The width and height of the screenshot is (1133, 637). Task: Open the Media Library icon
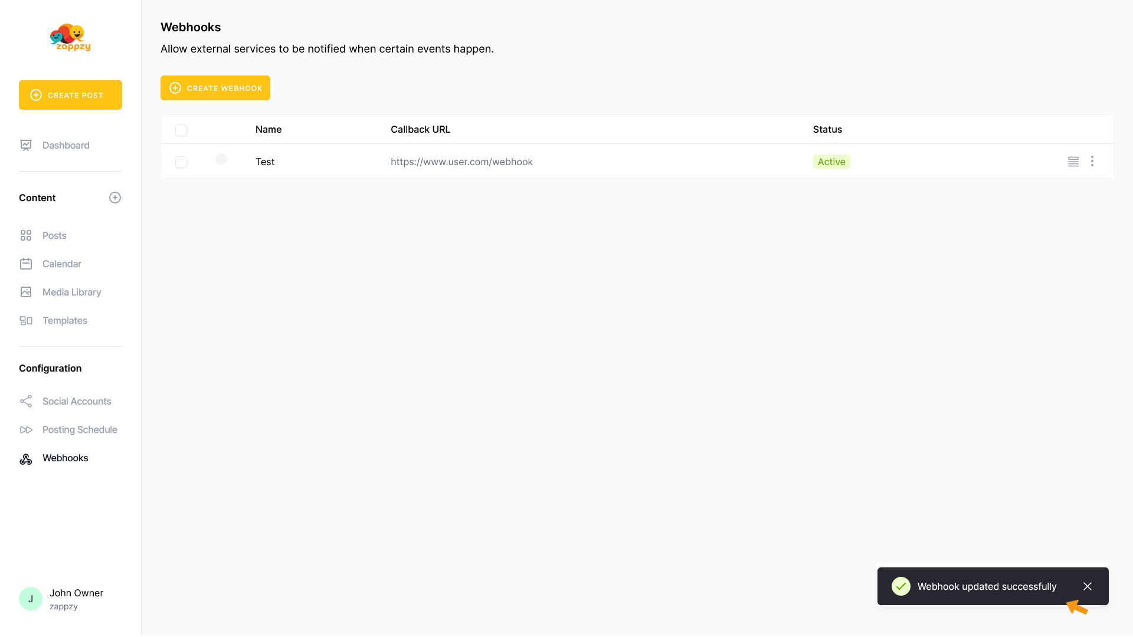pyautogui.click(x=26, y=292)
